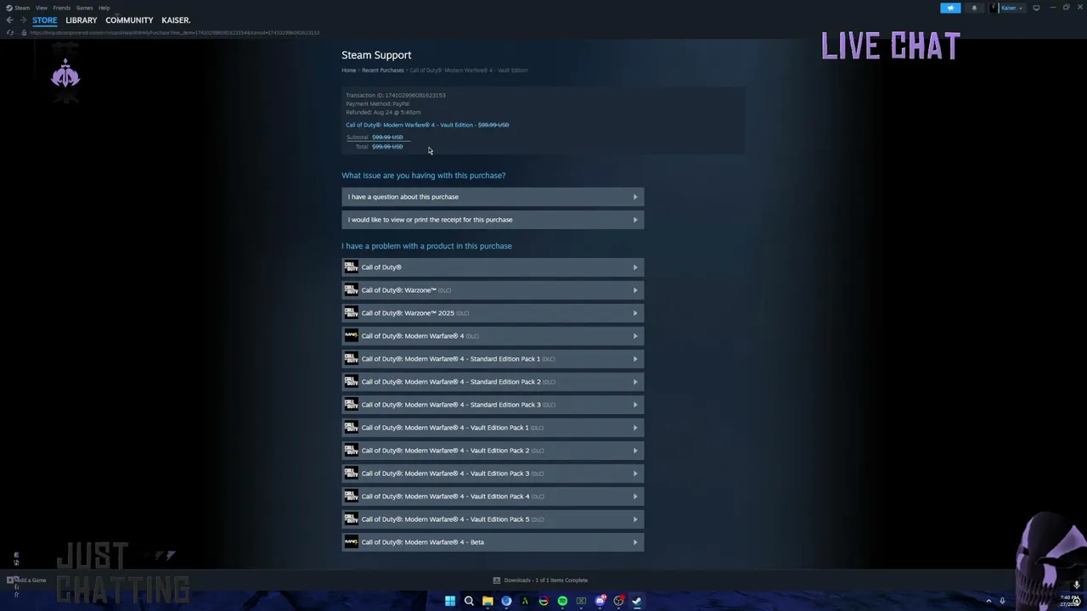Open the Games menu
Screen dimensions: 1087x611
[84, 8]
